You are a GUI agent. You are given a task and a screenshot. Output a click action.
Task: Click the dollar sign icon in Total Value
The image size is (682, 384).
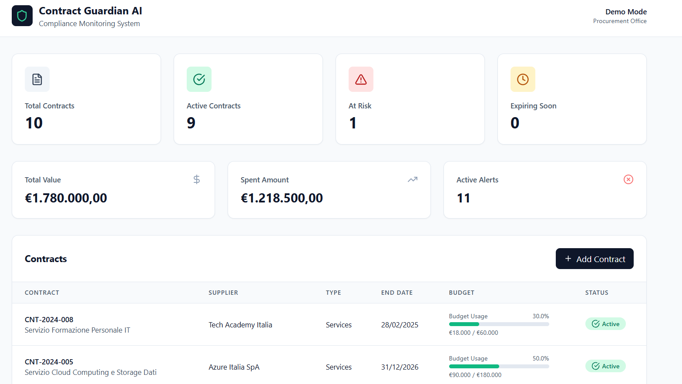coord(197,179)
